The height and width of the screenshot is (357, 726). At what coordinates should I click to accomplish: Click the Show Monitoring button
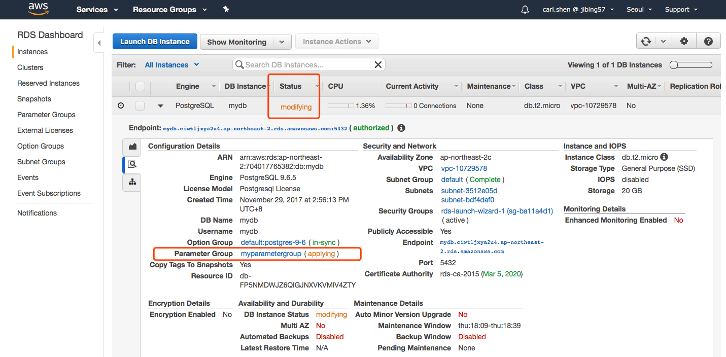point(237,42)
